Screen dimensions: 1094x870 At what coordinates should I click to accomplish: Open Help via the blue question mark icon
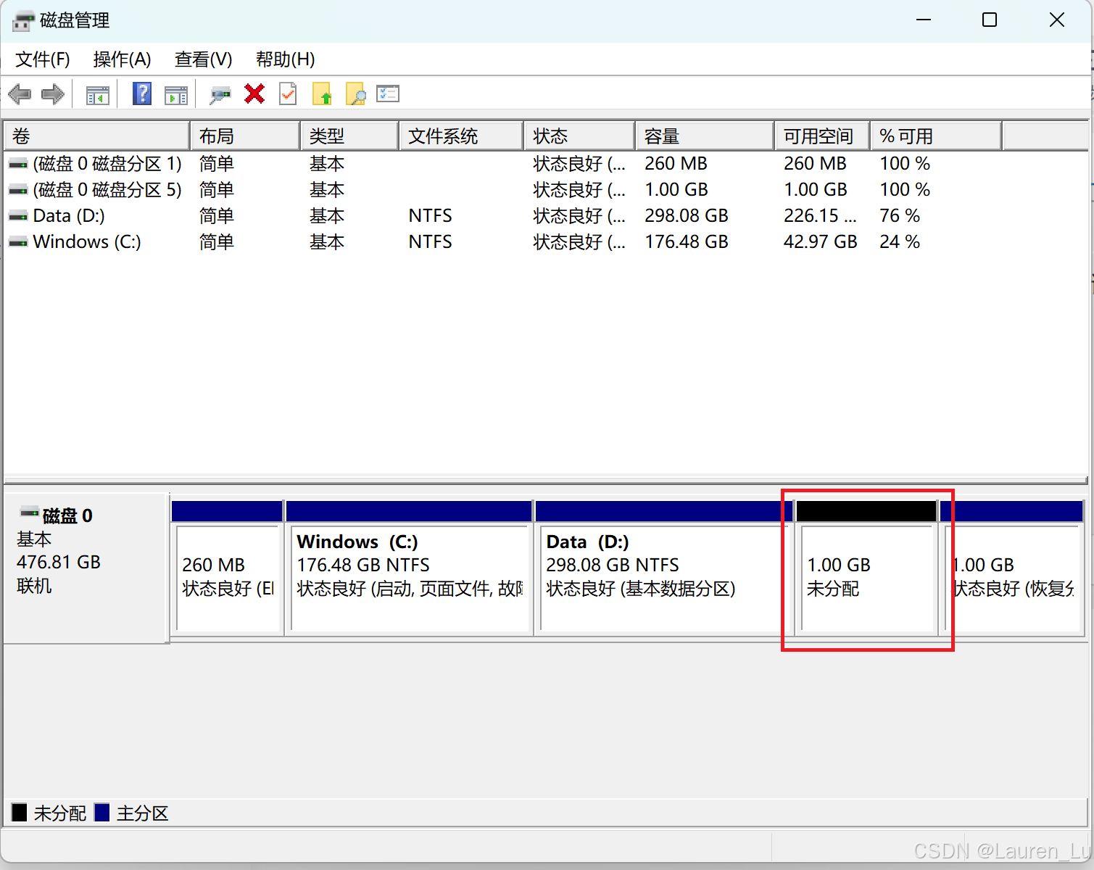pyautogui.click(x=142, y=94)
